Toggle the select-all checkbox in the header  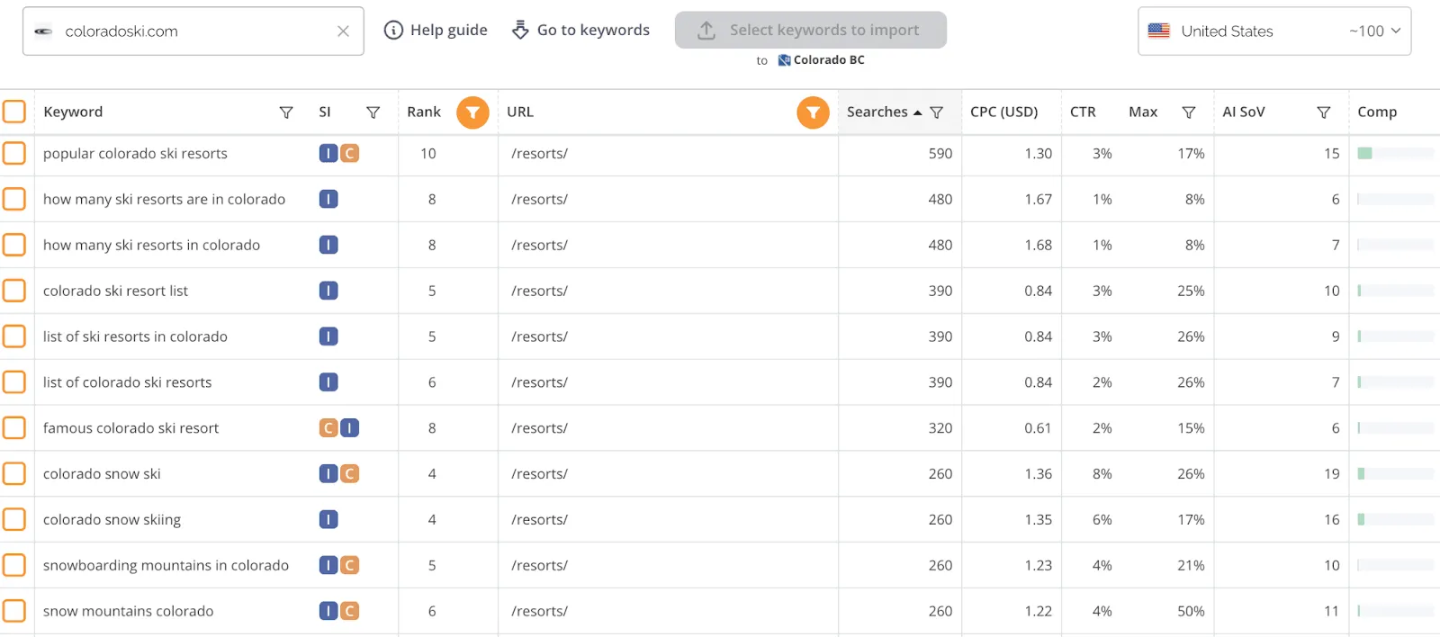pos(14,112)
